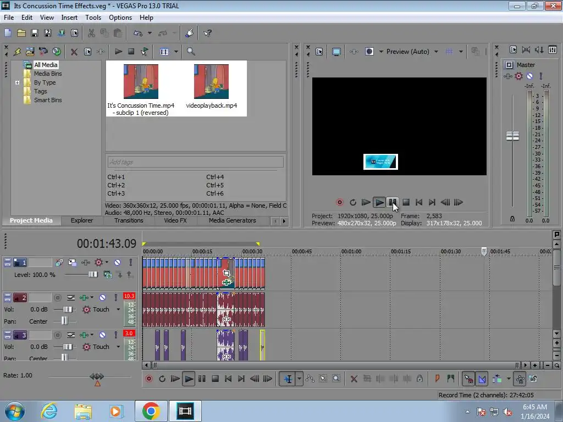The image size is (563, 422).
Task: Lock the event with the padlock icon
Action: point(420,379)
